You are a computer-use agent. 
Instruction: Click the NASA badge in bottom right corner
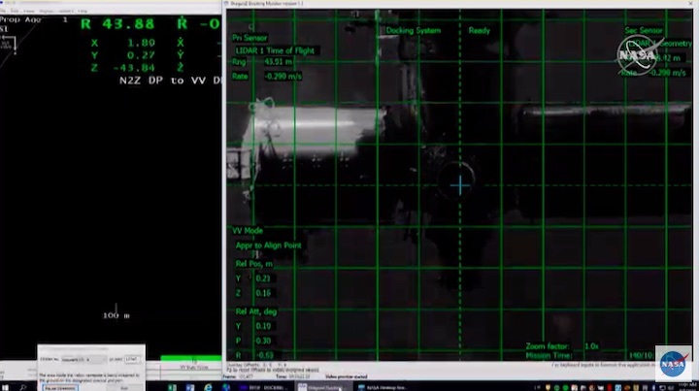[x=673, y=363]
